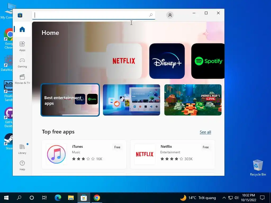The height and width of the screenshot is (203, 271).
Task: Open the iTunes app icon
Action: [56, 154]
